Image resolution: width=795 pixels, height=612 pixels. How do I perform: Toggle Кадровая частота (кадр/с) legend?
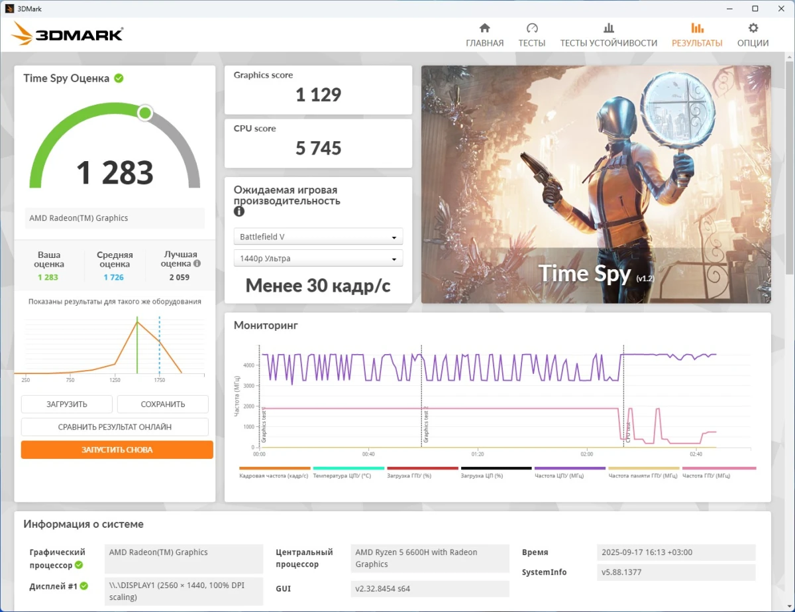click(274, 472)
